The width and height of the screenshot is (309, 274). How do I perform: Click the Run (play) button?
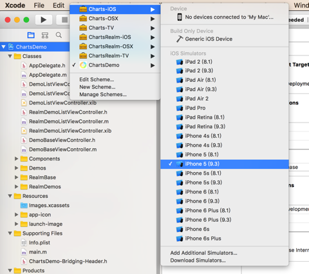[x=44, y=20]
